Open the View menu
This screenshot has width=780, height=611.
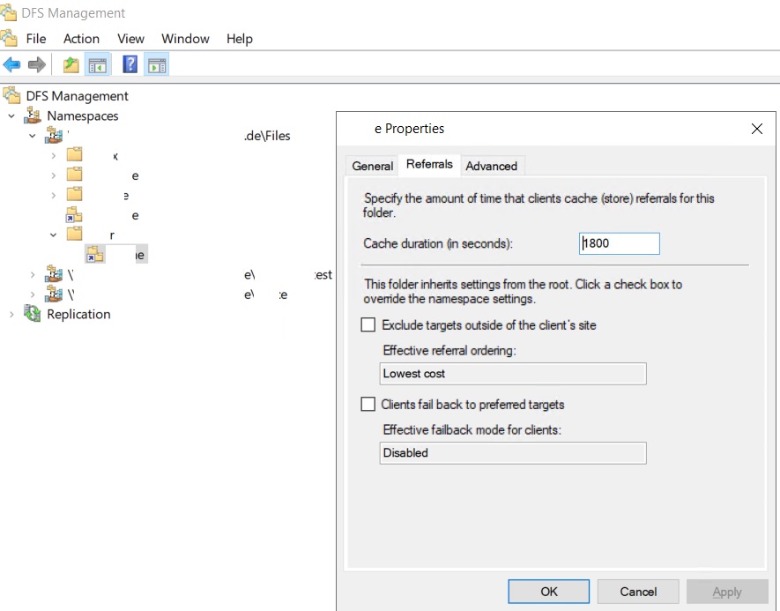130,39
